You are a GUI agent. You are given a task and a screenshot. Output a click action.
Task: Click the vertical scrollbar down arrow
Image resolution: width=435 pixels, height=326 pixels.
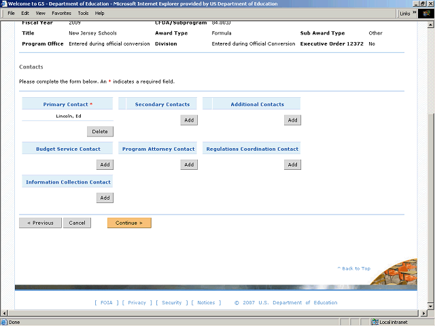430,306
